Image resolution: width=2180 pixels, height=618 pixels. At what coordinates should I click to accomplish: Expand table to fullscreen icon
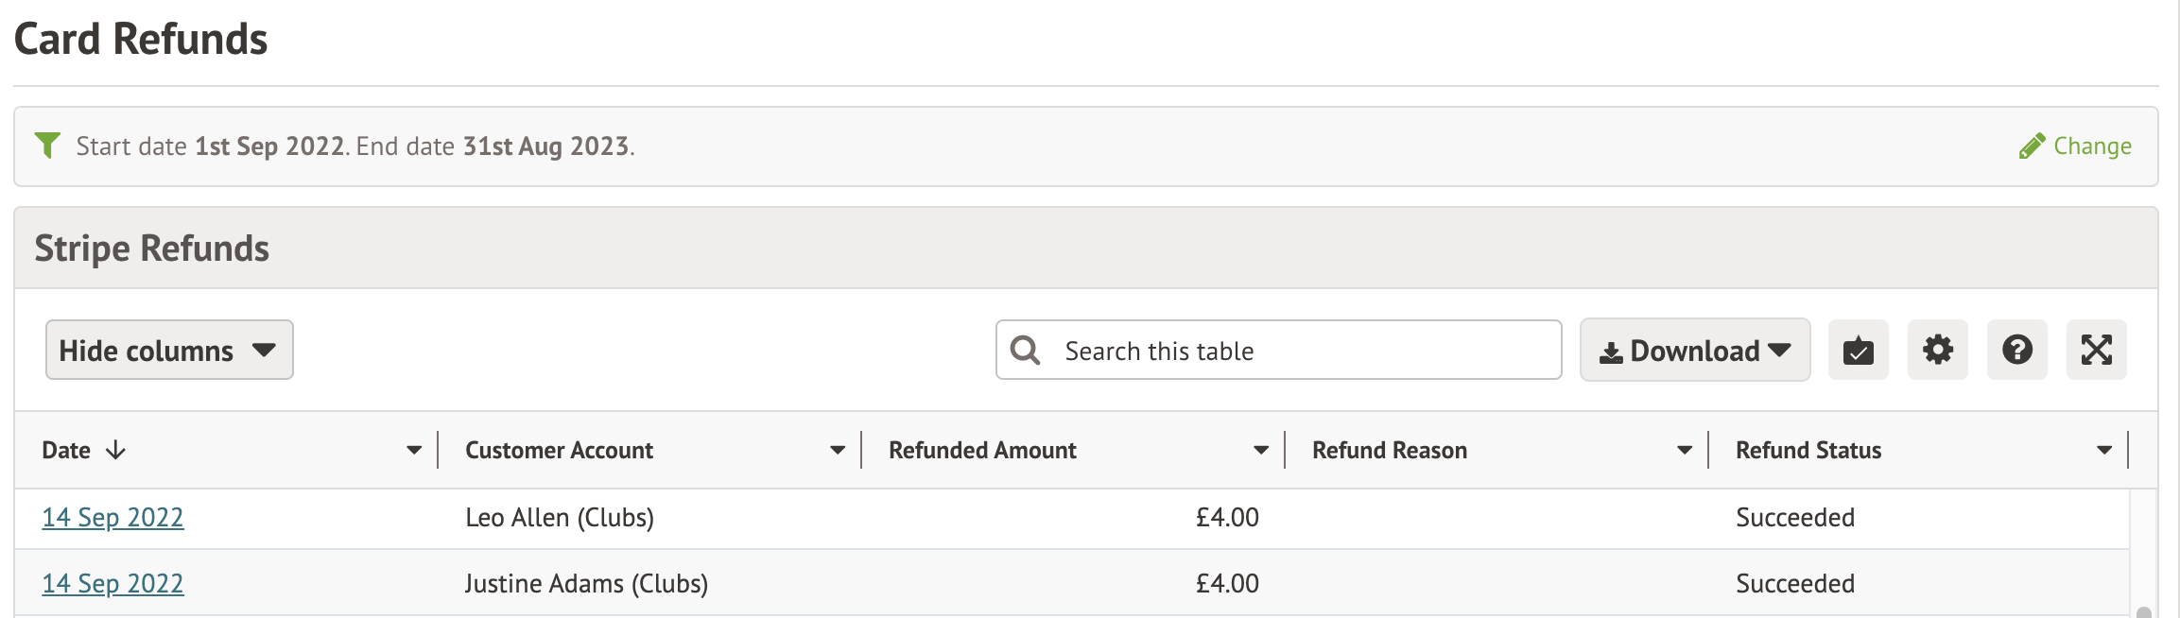coord(2096,351)
